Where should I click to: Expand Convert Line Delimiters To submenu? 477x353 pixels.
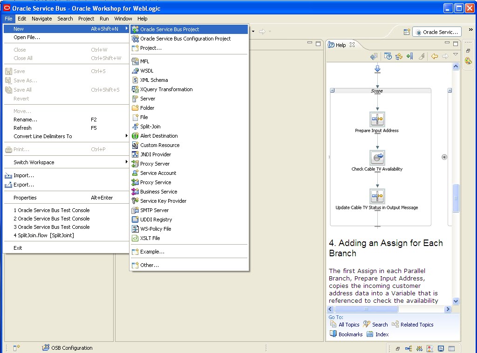127,136
